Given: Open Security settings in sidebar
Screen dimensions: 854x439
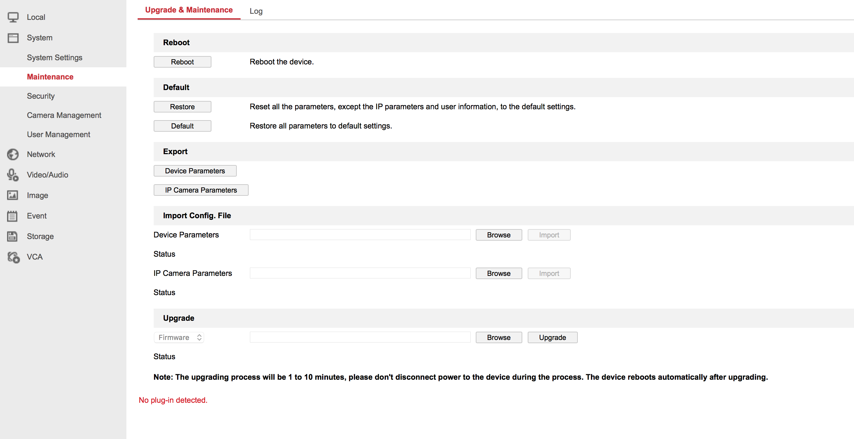Looking at the screenshot, I should (x=41, y=96).
